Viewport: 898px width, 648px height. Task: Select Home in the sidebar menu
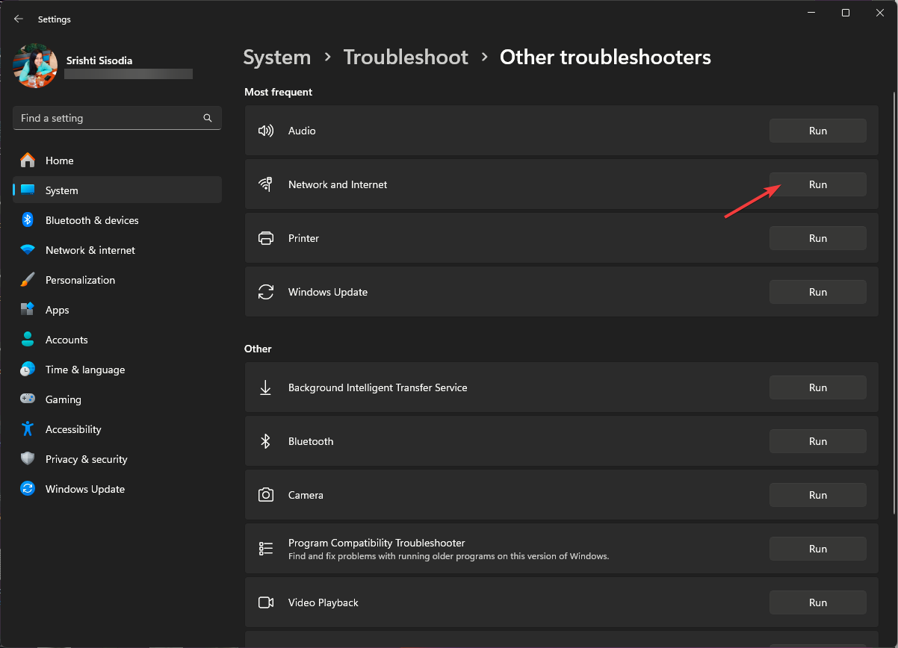click(x=59, y=161)
